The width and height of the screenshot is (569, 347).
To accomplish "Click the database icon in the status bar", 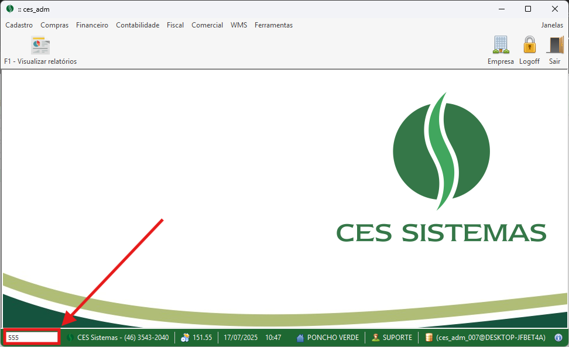I will click(429, 338).
